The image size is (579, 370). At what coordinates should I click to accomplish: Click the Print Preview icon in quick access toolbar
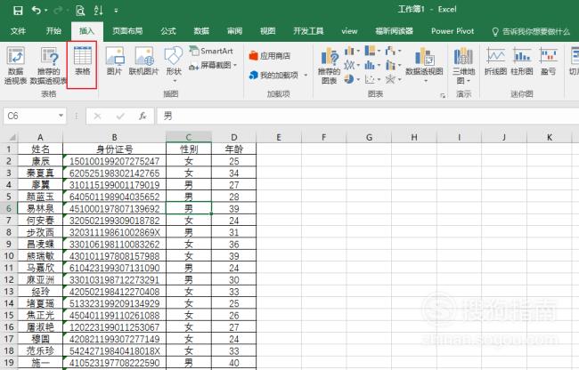click(x=80, y=11)
